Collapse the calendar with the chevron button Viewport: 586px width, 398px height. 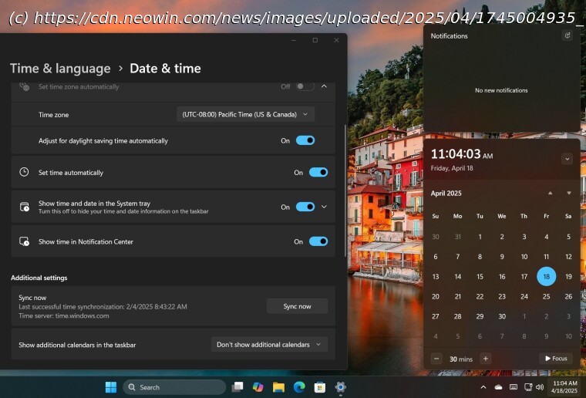coord(567,159)
